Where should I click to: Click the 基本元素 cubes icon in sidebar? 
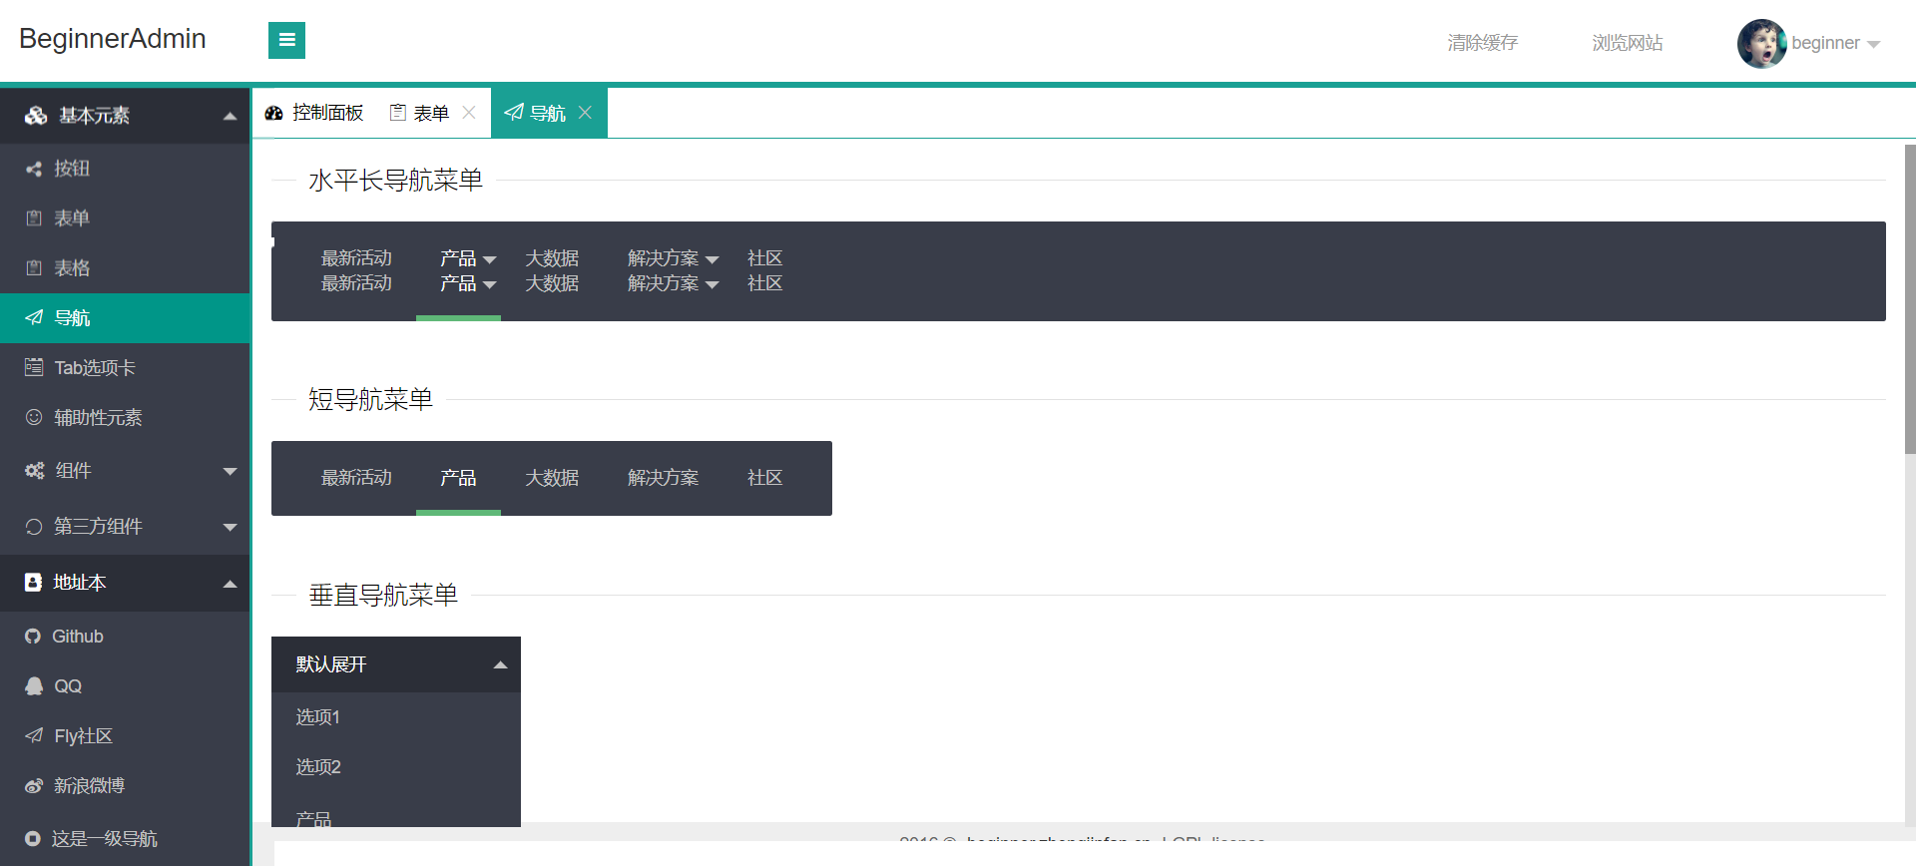tap(36, 116)
